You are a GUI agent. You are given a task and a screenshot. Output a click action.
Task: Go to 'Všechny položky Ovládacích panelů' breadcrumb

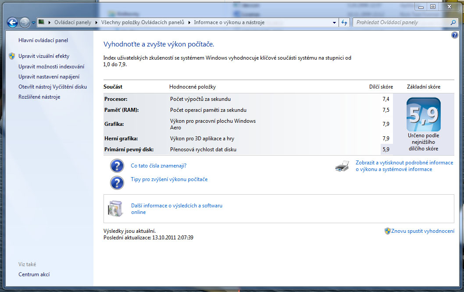pyautogui.click(x=143, y=22)
